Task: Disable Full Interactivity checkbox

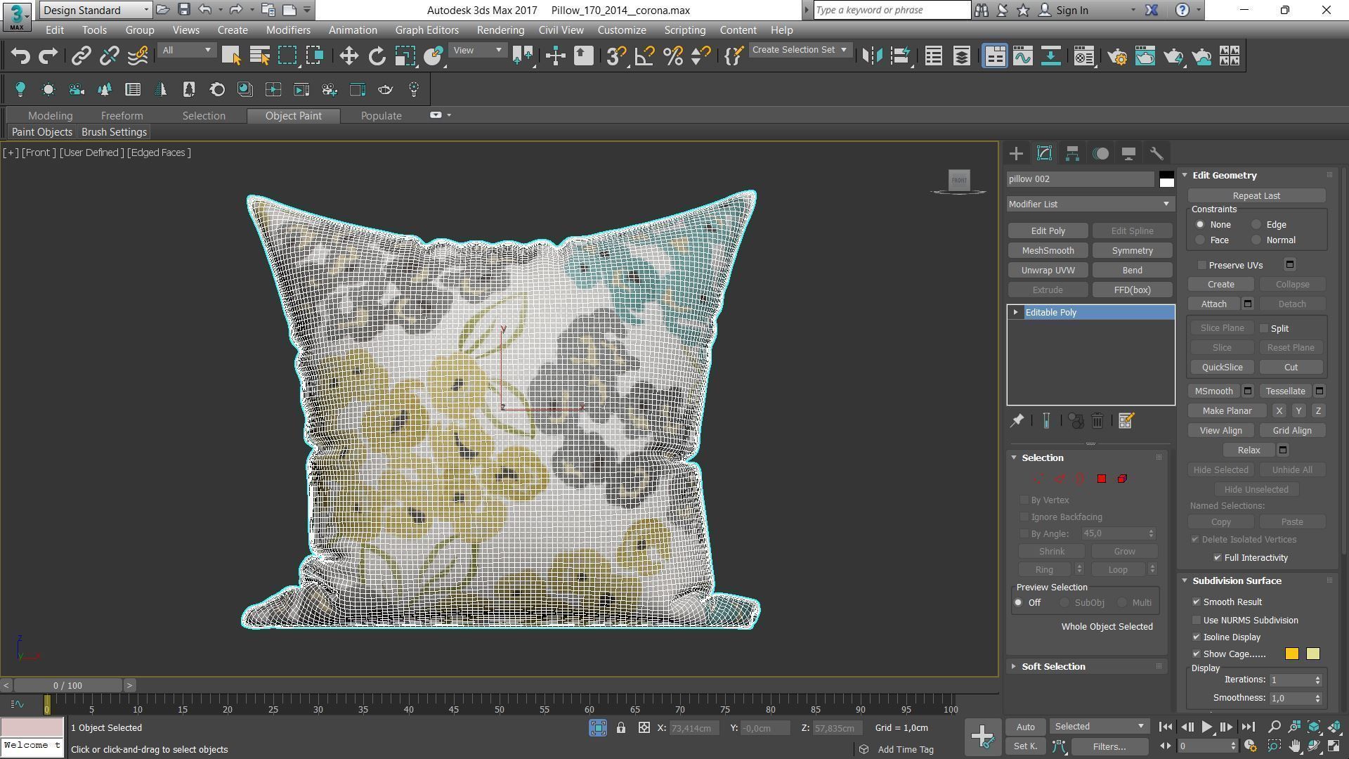Action: click(1218, 557)
